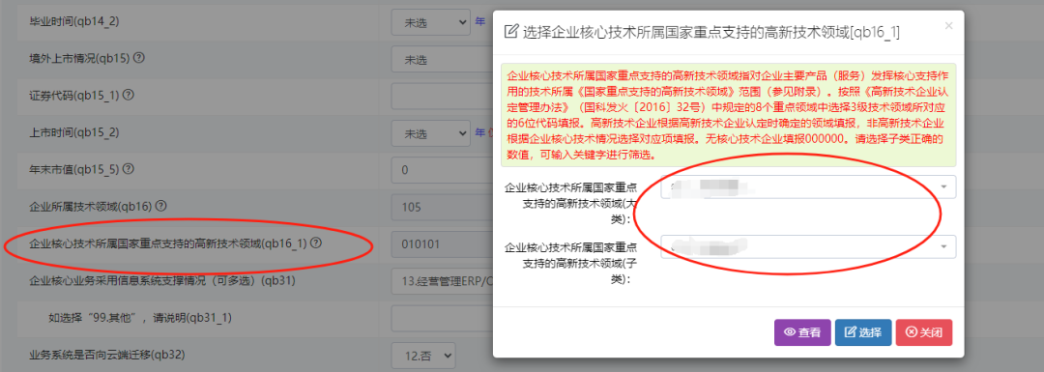Open 上市时间 year dropdown
This screenshot has height=372, width=1044.
(x=430, y=133)
